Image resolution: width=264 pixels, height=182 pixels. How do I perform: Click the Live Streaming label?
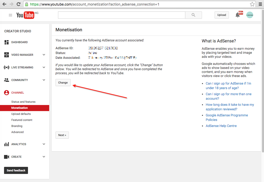click(x=22, y=68)
